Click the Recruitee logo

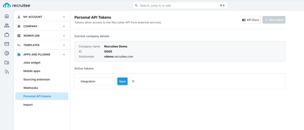point(17,5)
